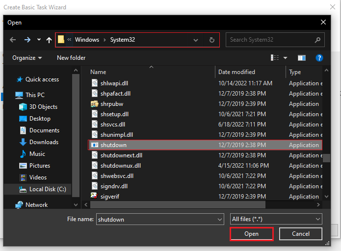This screenshot has width=341, height=251.
Task: Go forward using the right arrow
Action: [27, 40]
